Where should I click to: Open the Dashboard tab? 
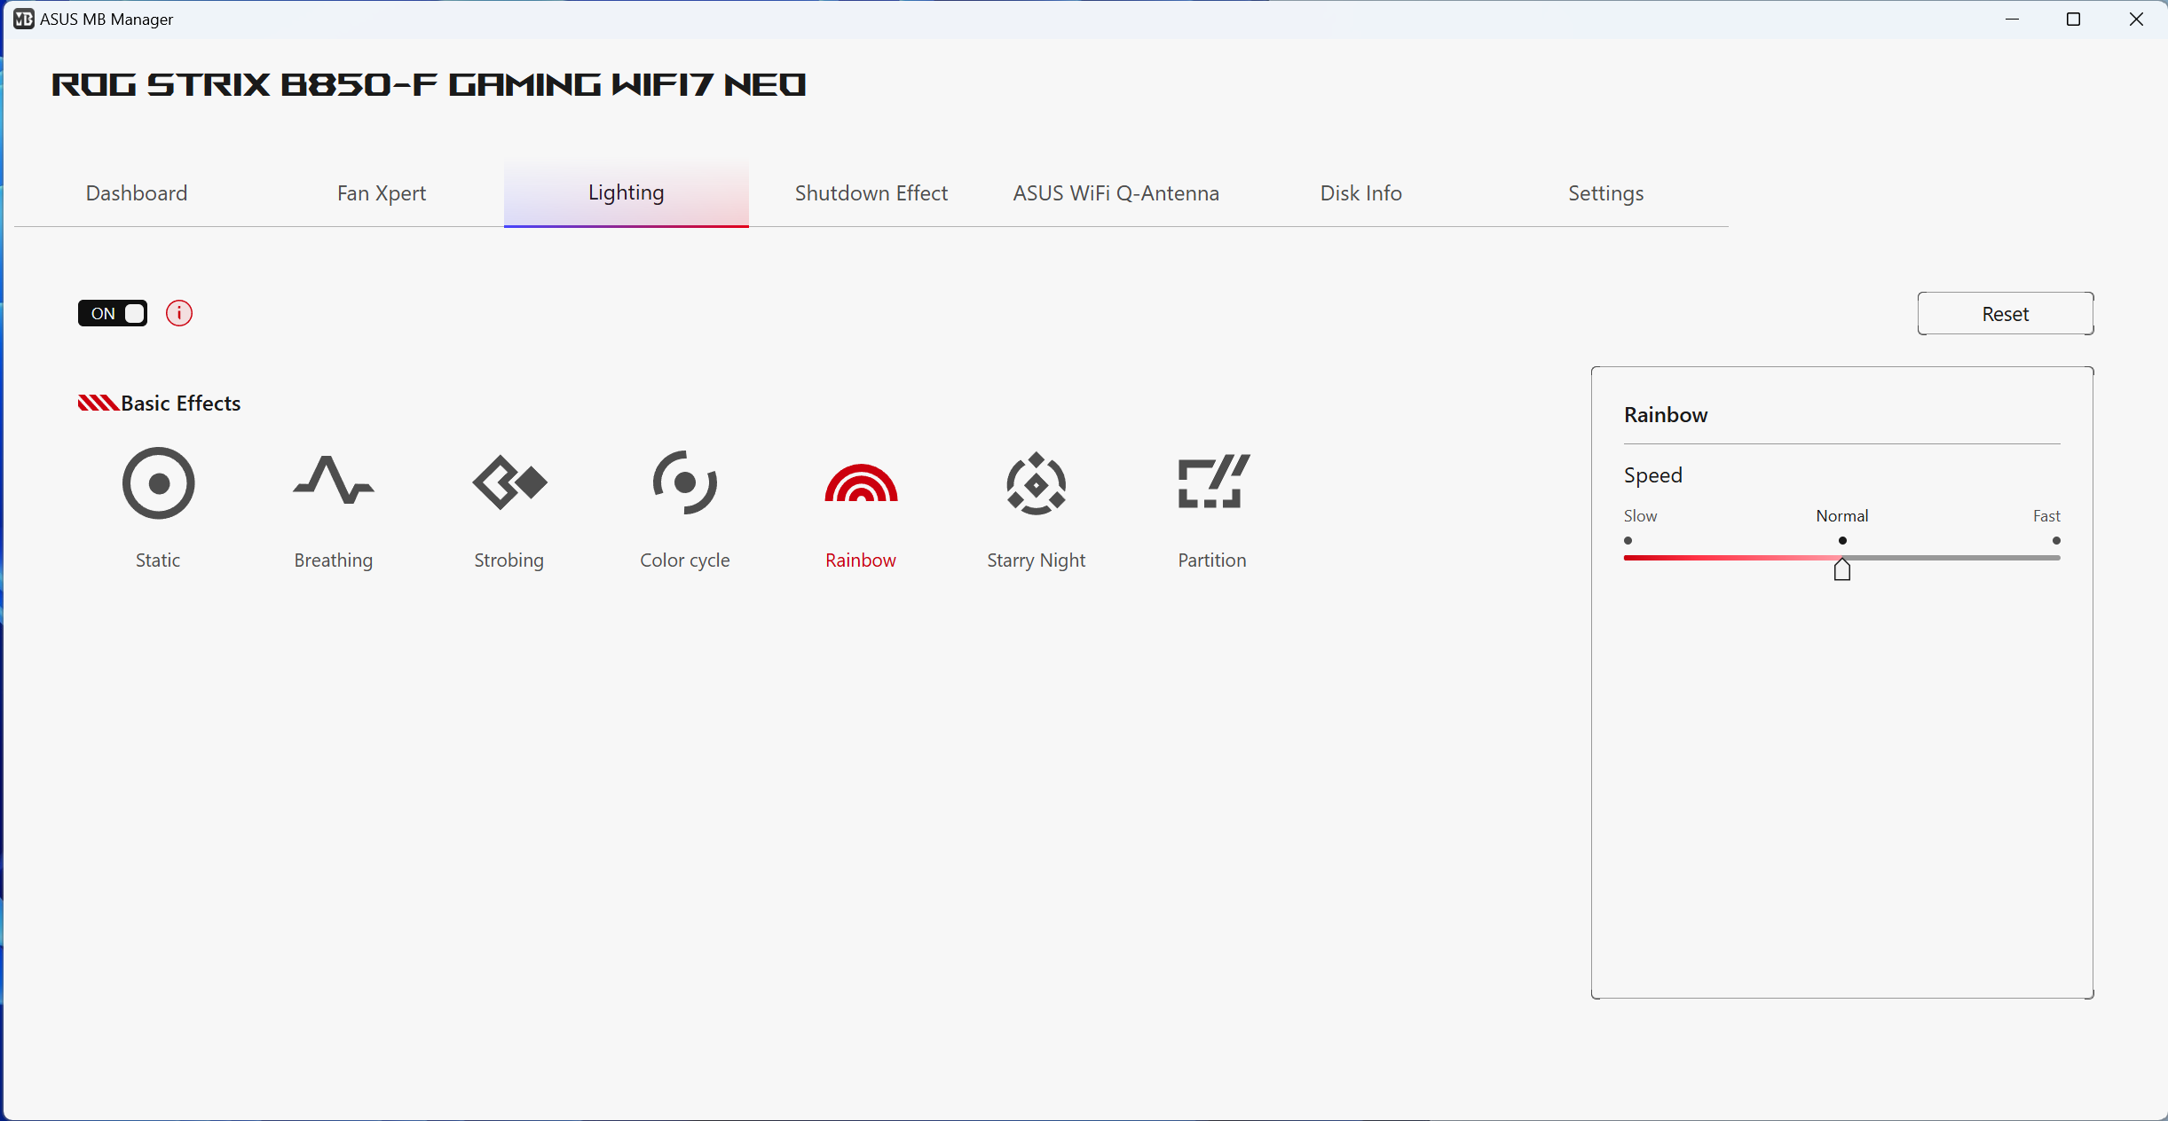coord(137,193)
